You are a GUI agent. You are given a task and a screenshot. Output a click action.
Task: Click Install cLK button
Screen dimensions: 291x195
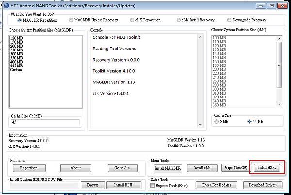coord(202,168)
